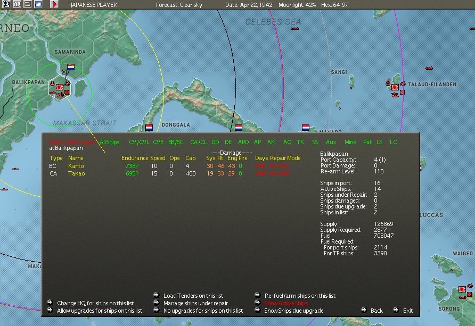The height and width of the screenshot is (326, 475).
Task: Click the Dutch flag near Samarinda
Action: (71, 67)
